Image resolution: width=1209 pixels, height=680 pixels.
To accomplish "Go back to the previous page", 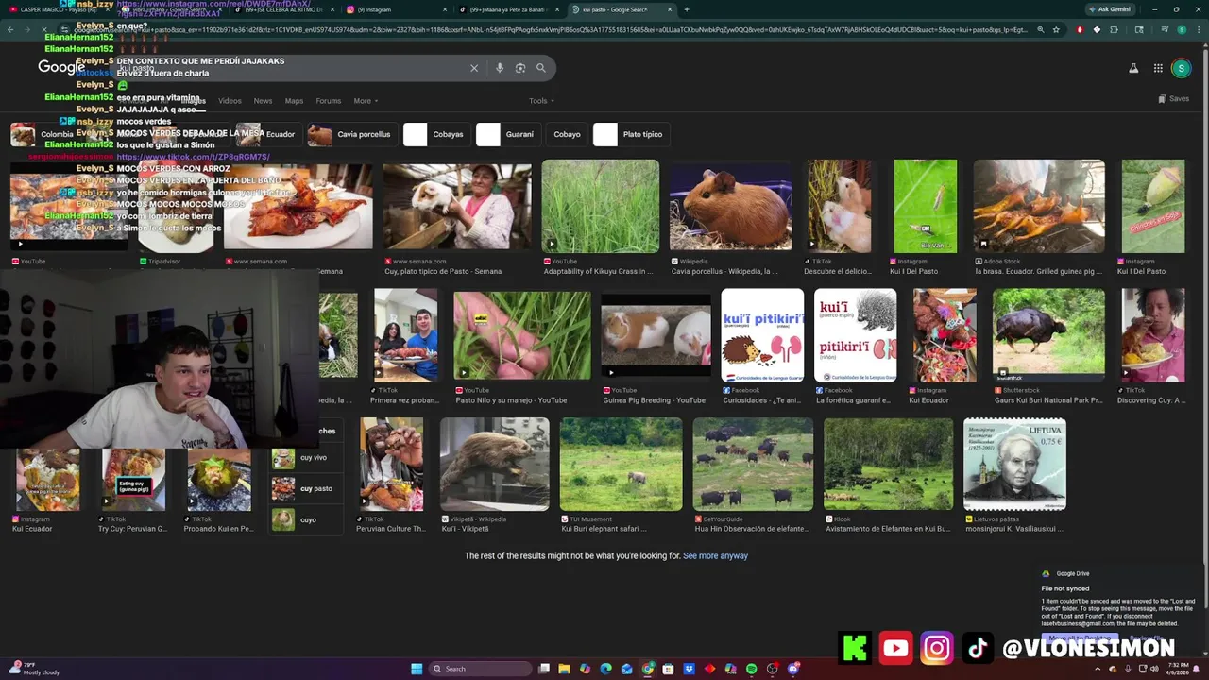I will tap(10, 29).
